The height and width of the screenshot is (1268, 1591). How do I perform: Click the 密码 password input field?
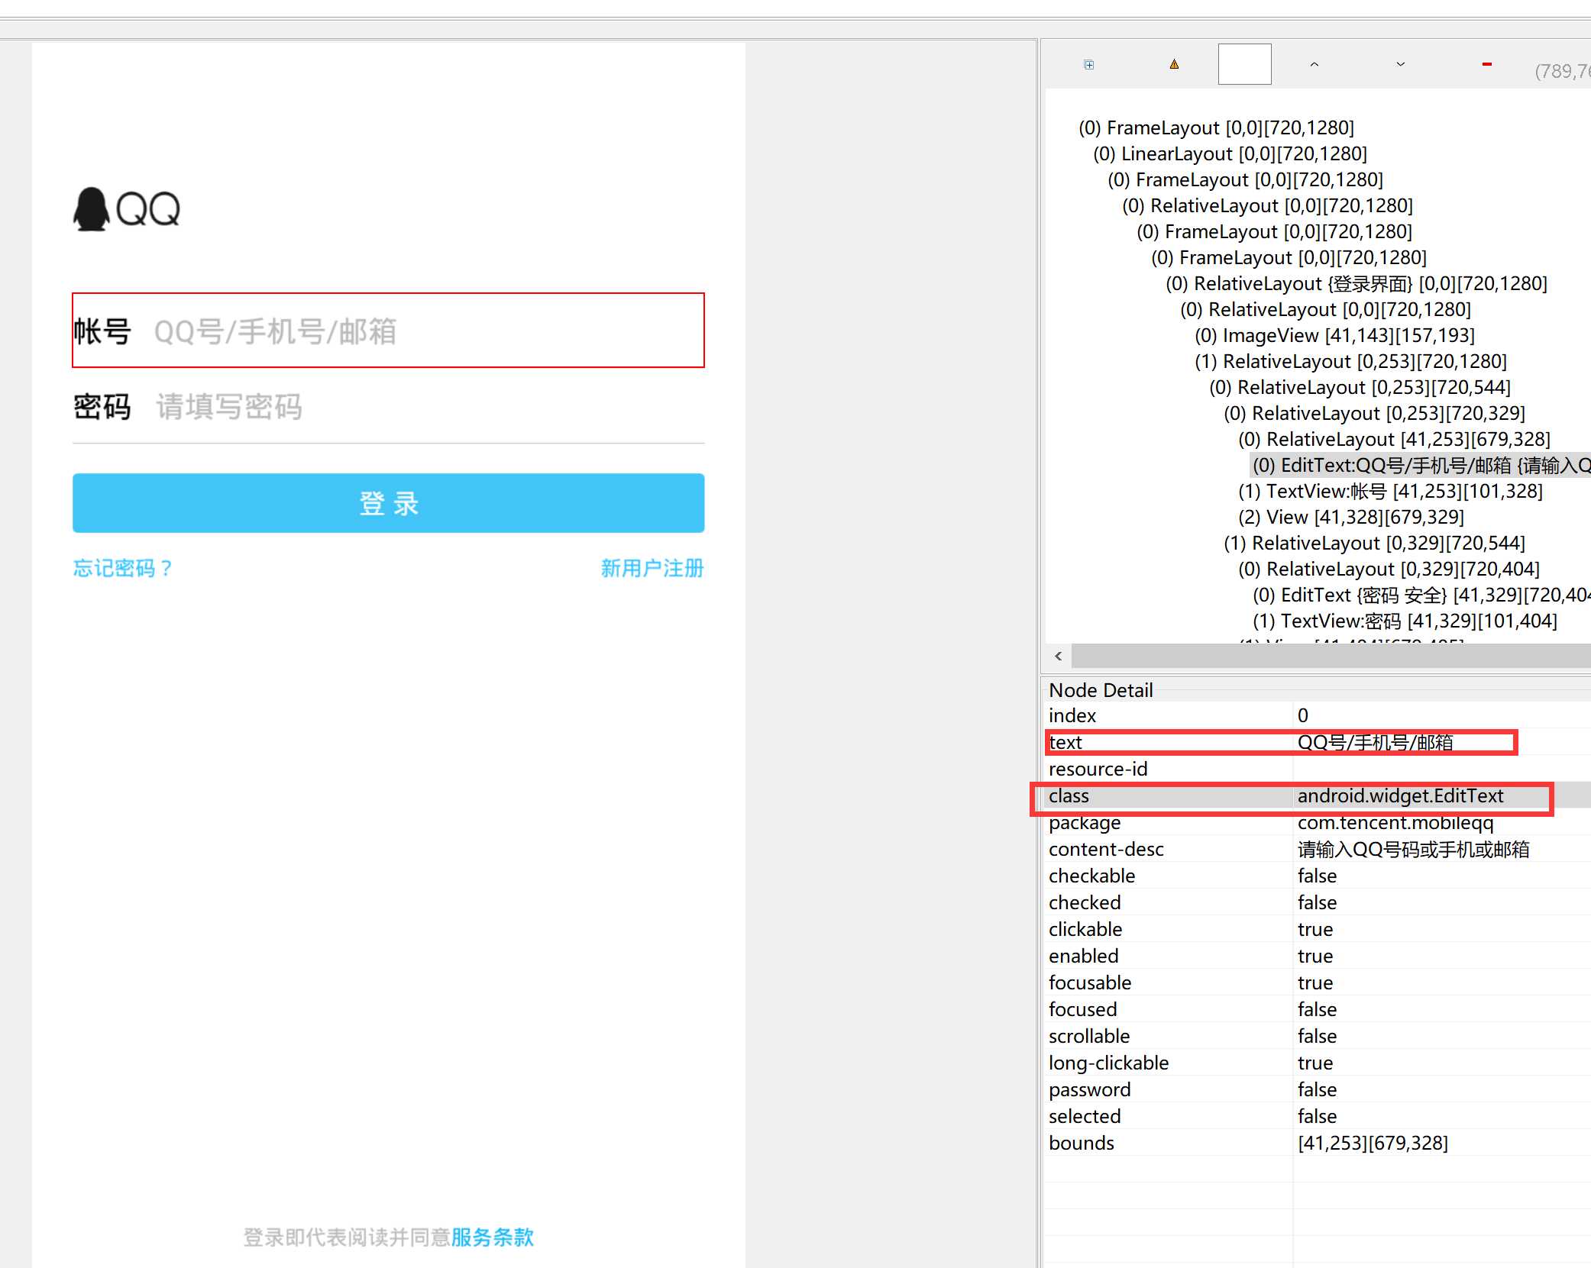388,406
